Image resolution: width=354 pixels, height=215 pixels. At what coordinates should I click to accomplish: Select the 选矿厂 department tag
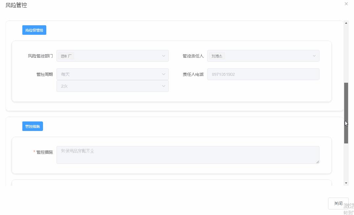tap(66, 56)
